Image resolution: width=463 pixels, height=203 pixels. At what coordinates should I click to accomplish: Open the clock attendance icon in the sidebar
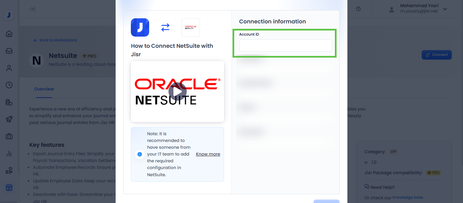click(x=9, y=85)
